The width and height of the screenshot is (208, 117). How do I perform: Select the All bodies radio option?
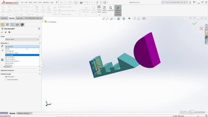click(x=6, y=77)
